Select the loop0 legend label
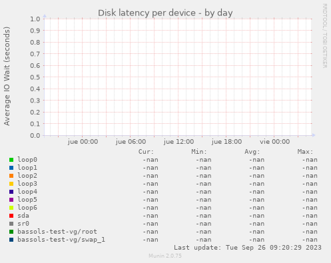Screen dimensions: 331x263 point(27,160)
